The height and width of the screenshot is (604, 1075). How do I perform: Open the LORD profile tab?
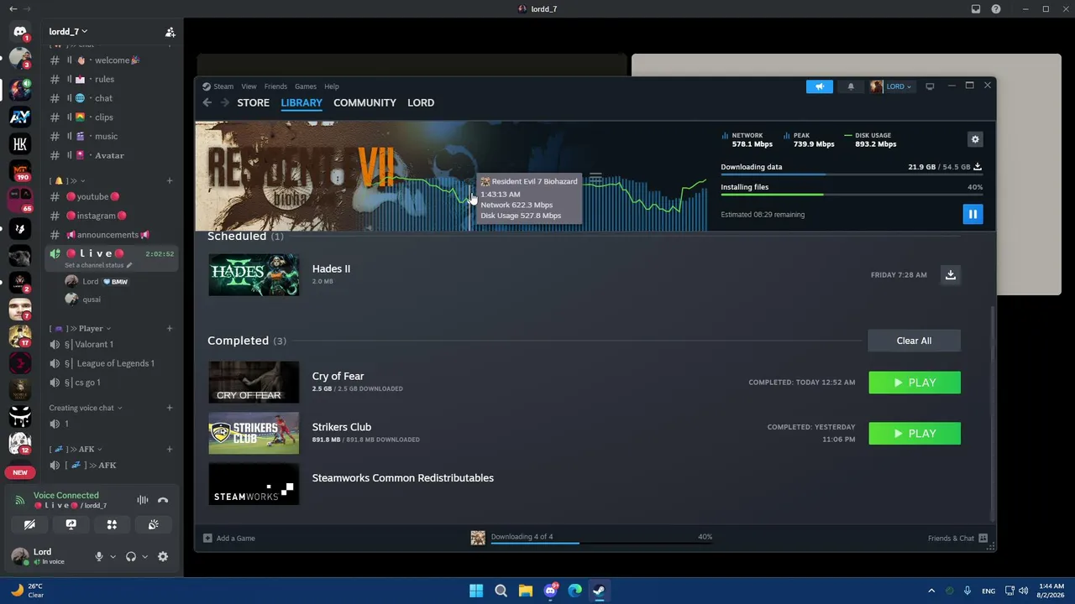click(421, 102)
